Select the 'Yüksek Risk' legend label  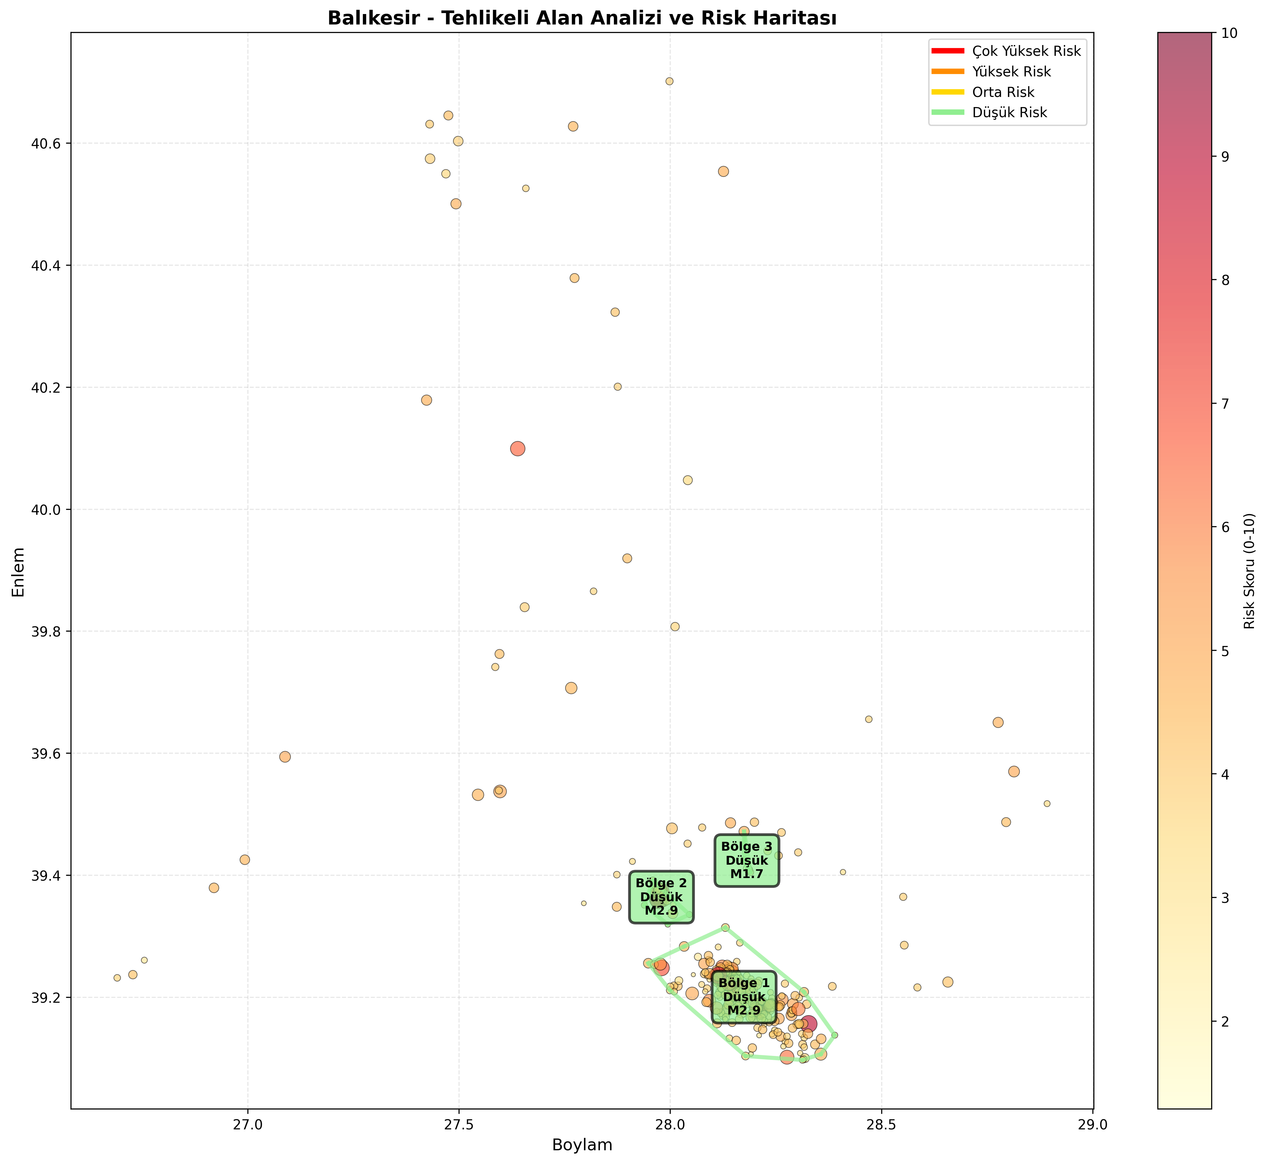pos(1011,72)
